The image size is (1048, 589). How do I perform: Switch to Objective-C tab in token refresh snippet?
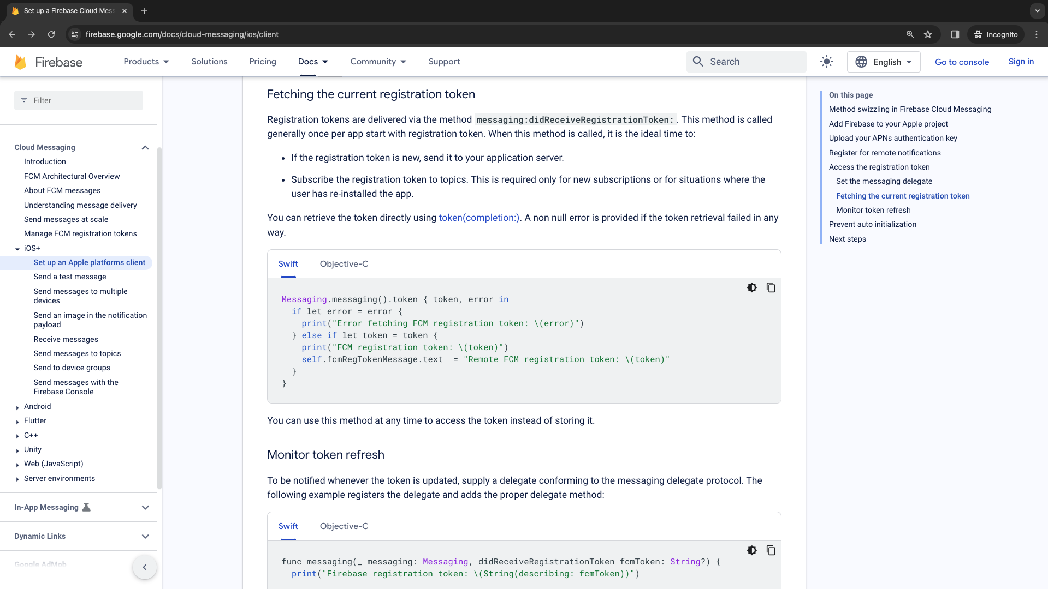[344, 526]
